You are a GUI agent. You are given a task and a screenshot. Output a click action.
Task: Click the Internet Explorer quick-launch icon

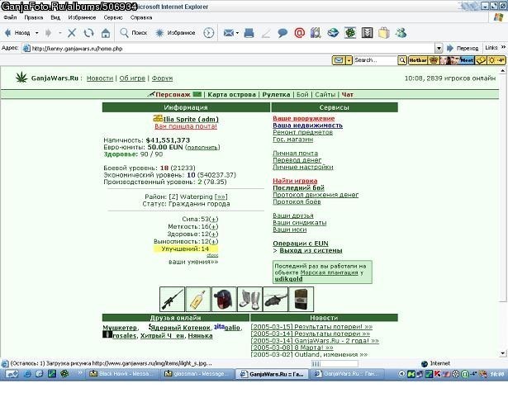[x=27, y=374]
